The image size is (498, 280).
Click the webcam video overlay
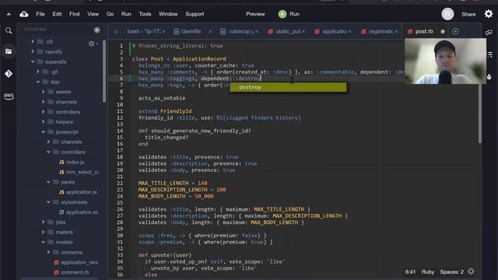click(445, 61)
